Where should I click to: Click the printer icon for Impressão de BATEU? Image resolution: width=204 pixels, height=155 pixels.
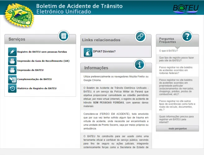click(12, 70)
